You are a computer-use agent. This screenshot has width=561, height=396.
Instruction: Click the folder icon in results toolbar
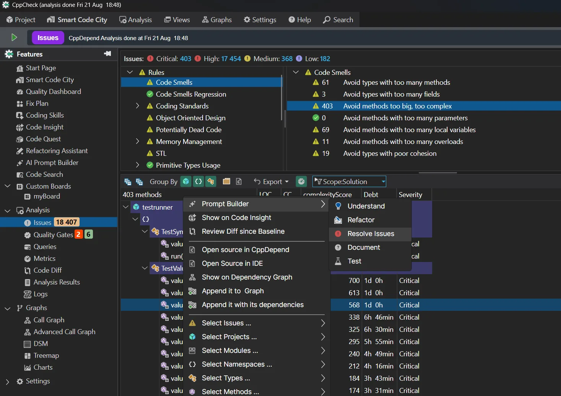click(226, 181)
